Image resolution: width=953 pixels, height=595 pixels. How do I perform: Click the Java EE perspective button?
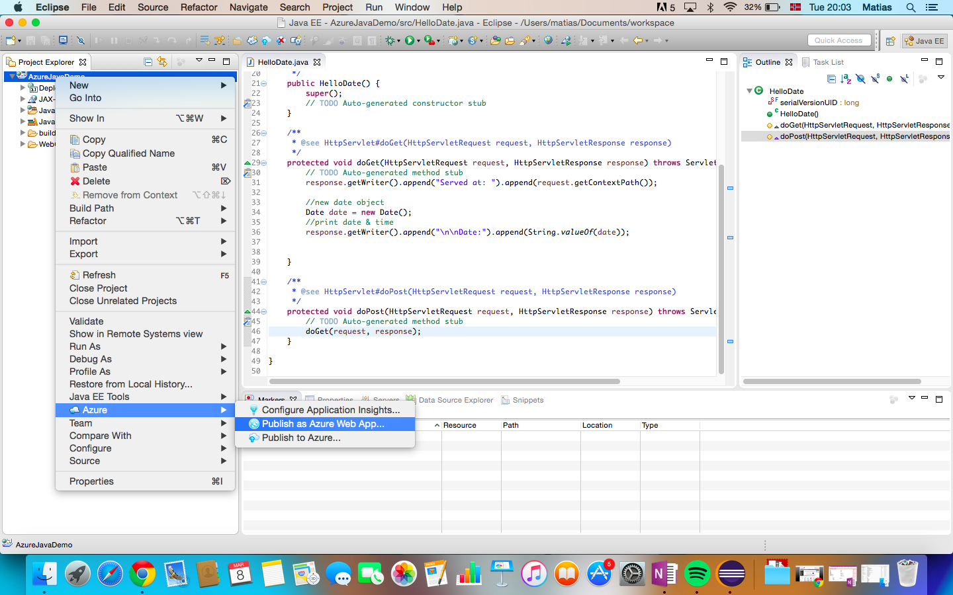pyautogui.click(x=925, y=41)
